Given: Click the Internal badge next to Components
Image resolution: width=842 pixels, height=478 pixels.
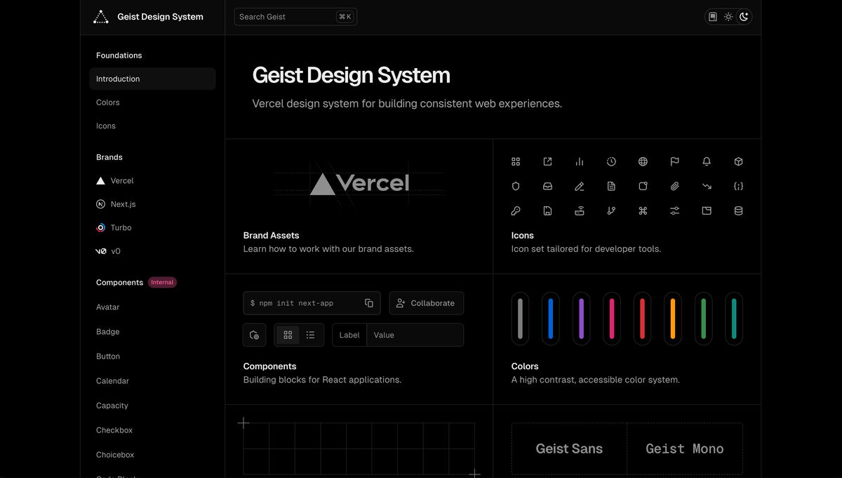Looking at the screenshot, I should (x=162, y=282).
